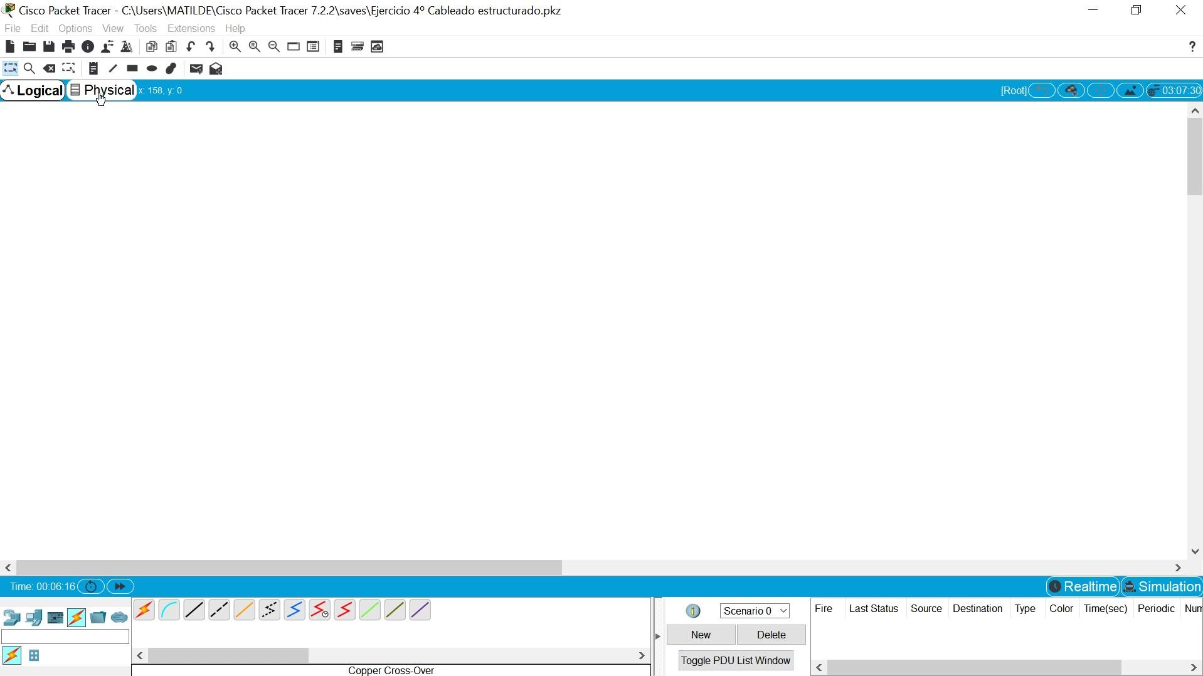Print the workspace
The height and width of the screenshot is (676, 1203).
click(68, 47)
